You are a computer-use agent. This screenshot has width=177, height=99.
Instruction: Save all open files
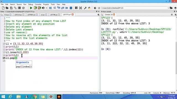click(15, 8)
